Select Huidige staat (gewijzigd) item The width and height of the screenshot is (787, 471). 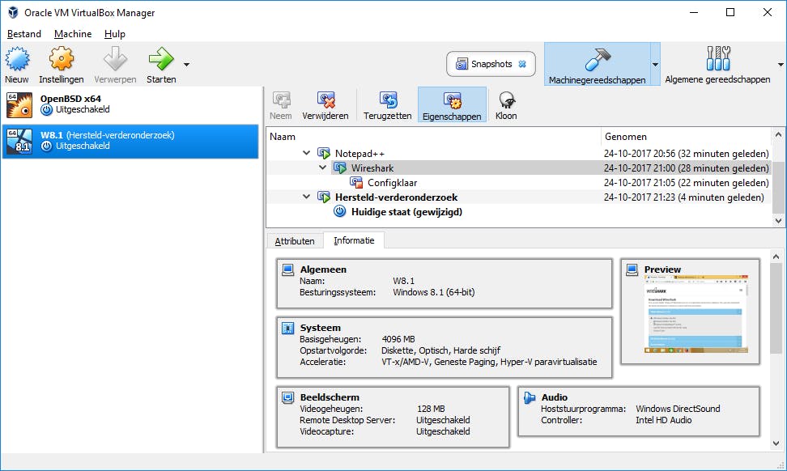(519, 212)
